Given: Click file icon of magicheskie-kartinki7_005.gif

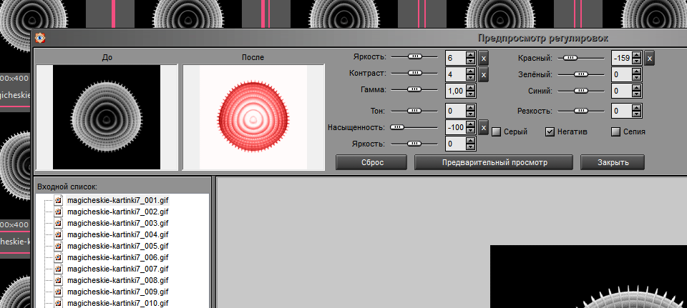Looking at the screenshot, I should [x=59, y=246].
